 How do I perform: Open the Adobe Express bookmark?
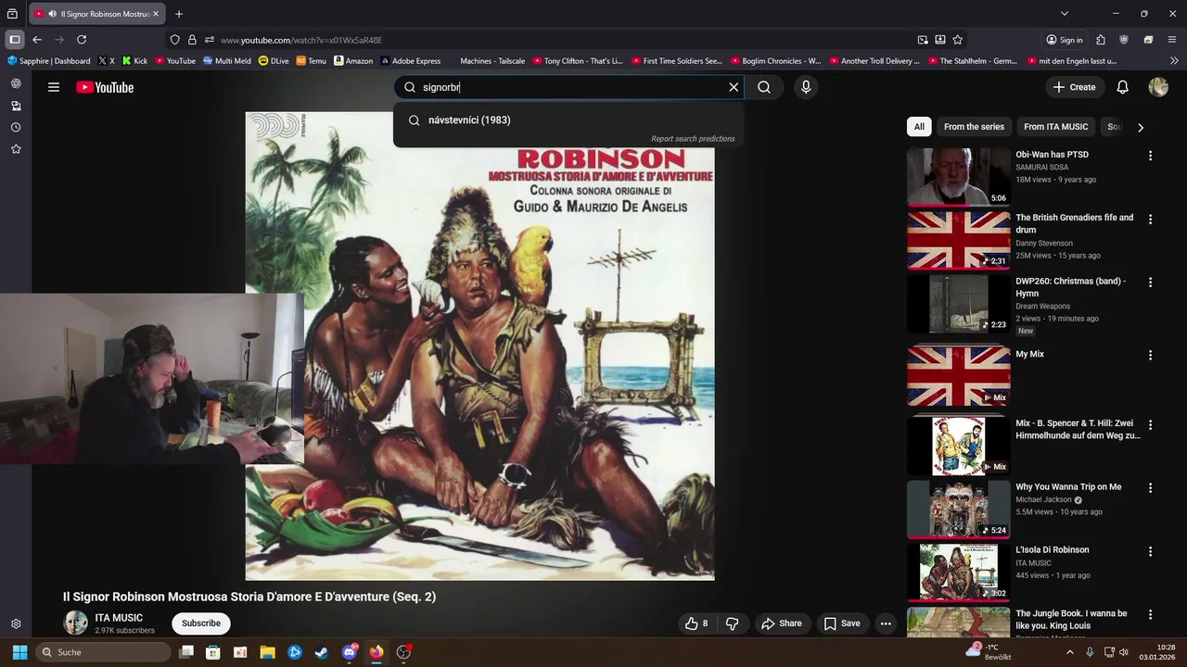click(411, 61)
